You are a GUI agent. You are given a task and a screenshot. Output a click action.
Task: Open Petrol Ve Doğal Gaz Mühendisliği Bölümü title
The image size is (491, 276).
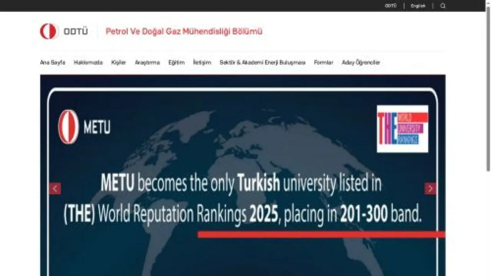coord(184,31)
